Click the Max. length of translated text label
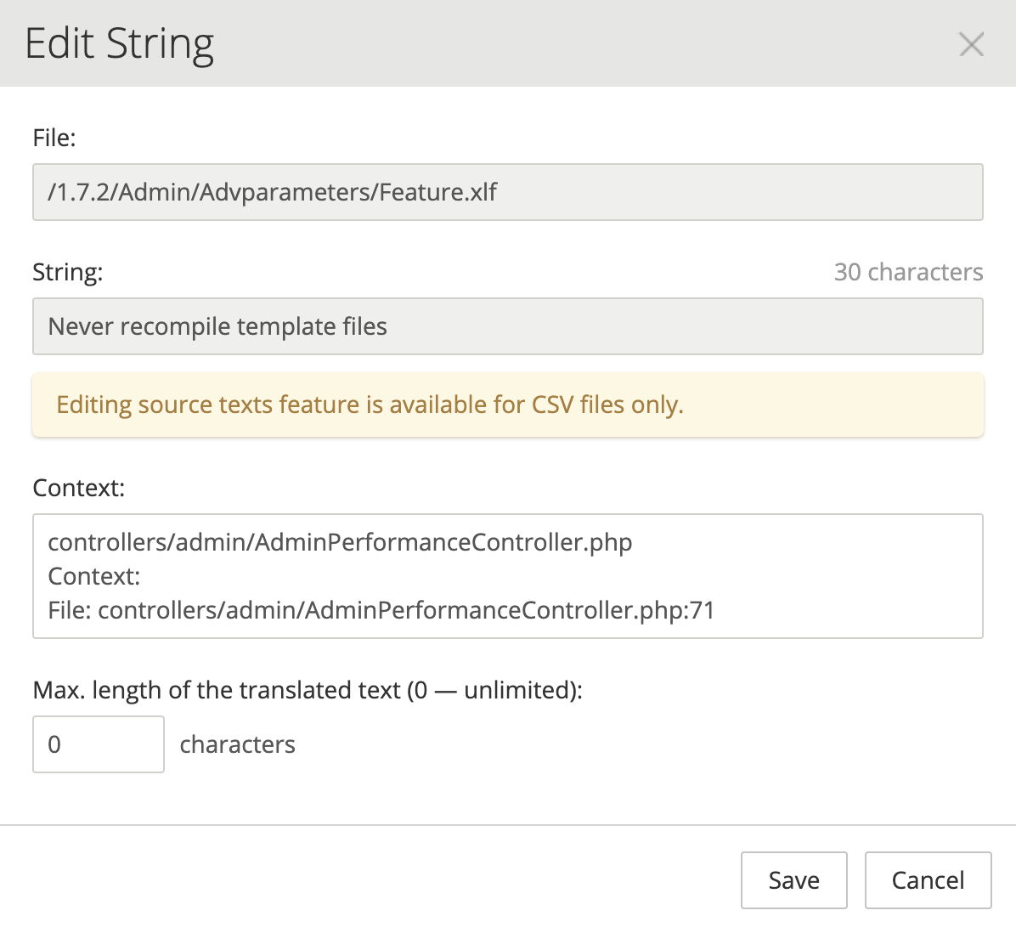The height and width of the screenshot is (933, 1016). 308,690
